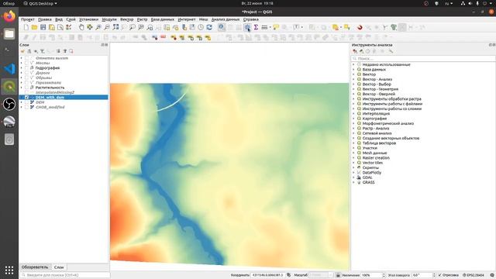
Task: Expand the Растительность layer group
Action: pos(22,88)
